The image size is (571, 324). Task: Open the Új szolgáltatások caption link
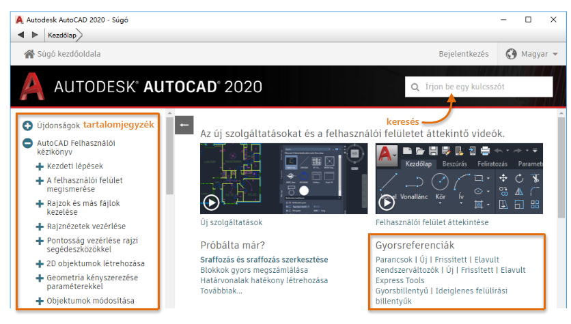pyautogui.click(x=232, y=222)
